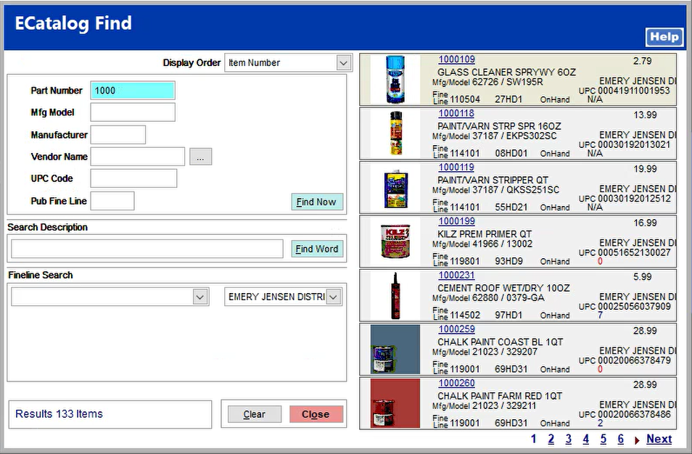692x454 pixels.
Task: Click UPC 00030192013021
Action: pyautogui.click(x=625, y=145)
